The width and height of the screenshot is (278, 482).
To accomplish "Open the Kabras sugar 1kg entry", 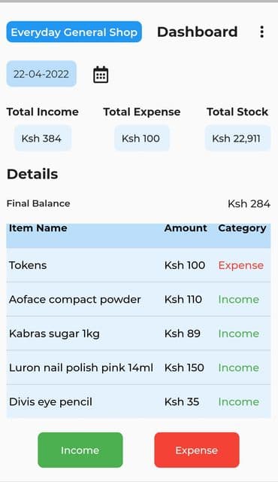I will pos(138,334).
